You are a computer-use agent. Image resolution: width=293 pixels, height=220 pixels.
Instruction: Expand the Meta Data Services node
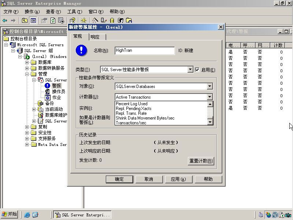[x=27, y=144]
